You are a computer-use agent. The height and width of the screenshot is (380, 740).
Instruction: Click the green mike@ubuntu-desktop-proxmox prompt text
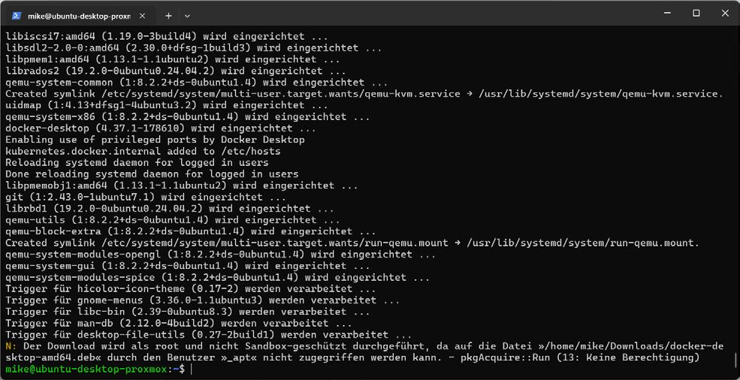coord(86,369)
